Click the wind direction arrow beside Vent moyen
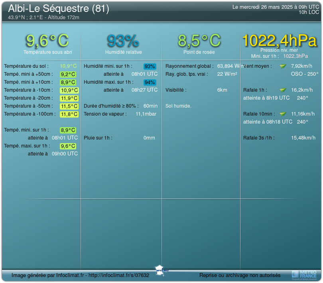 coord(283,66)
